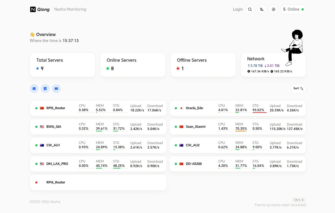Filter by Total Servers card

point(62,64)
